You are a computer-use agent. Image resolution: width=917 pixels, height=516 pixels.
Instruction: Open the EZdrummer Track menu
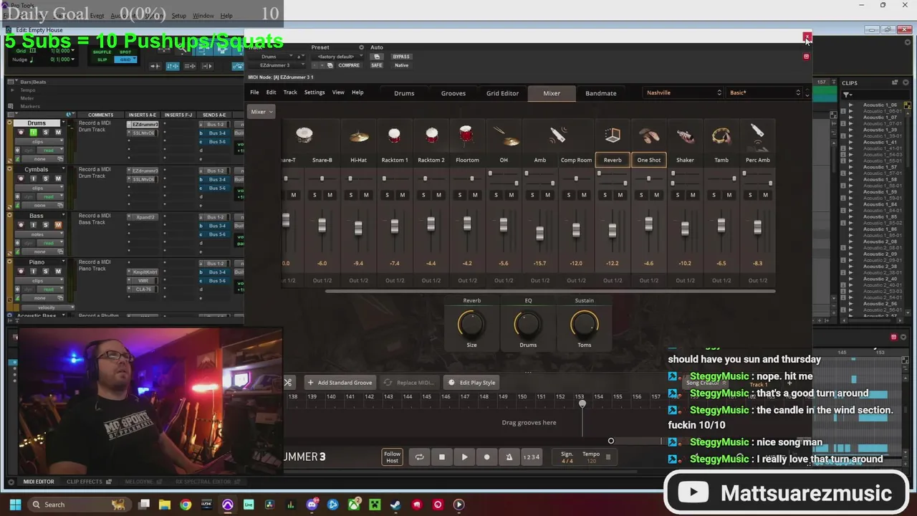click(x=290, y=92)
